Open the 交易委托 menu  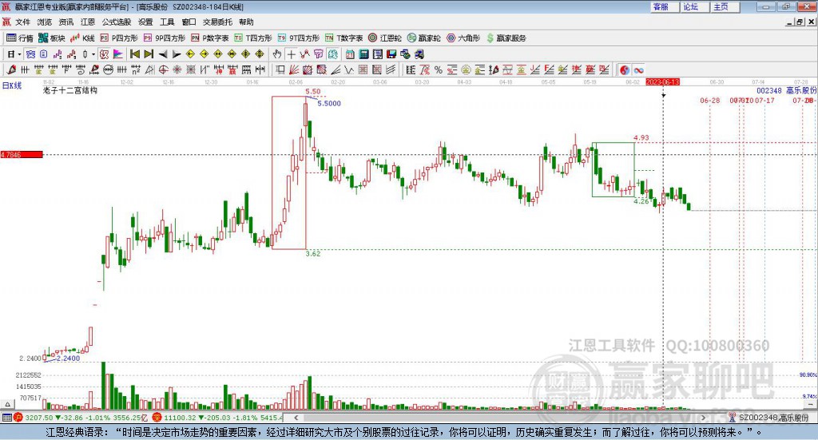click(x=217, y=22)
